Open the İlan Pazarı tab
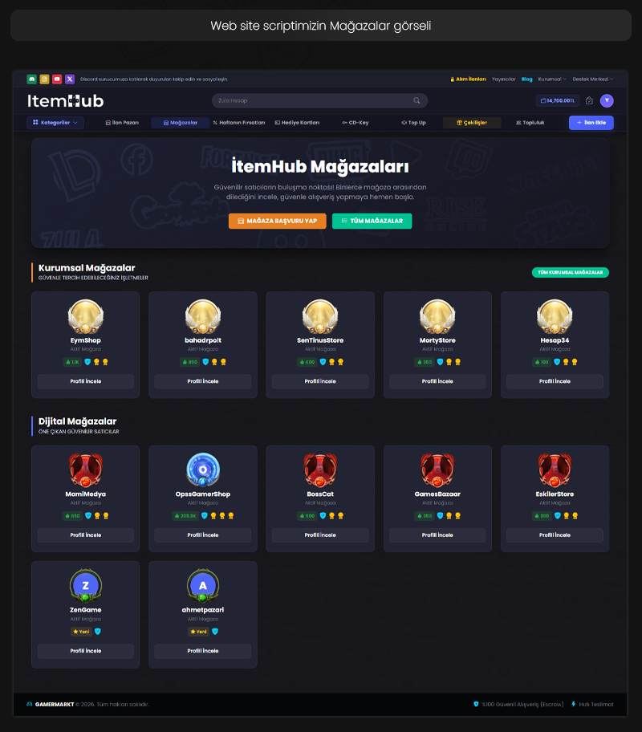 coord(122,123)
